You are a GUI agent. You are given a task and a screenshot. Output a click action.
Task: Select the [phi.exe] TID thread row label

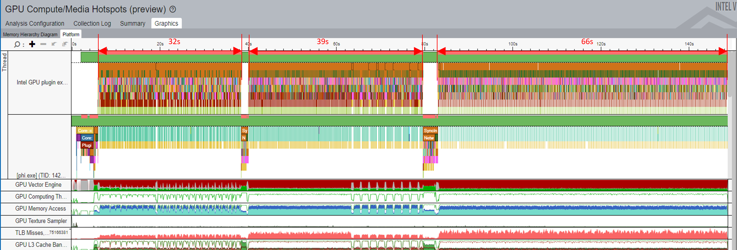(x=41, y=175)
